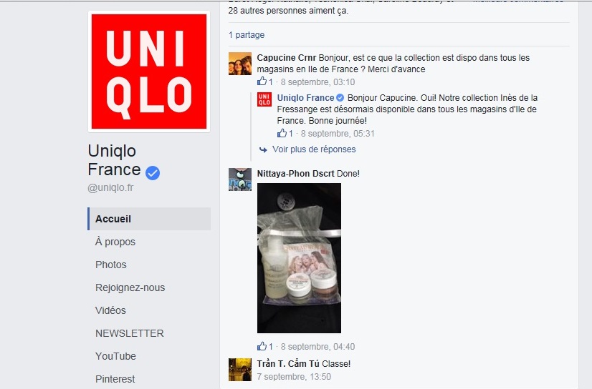The width and height of the screenshot is (592, 389).
Task: Open the NEWSLETTER sidebar item
Action: tap(130, 333)
